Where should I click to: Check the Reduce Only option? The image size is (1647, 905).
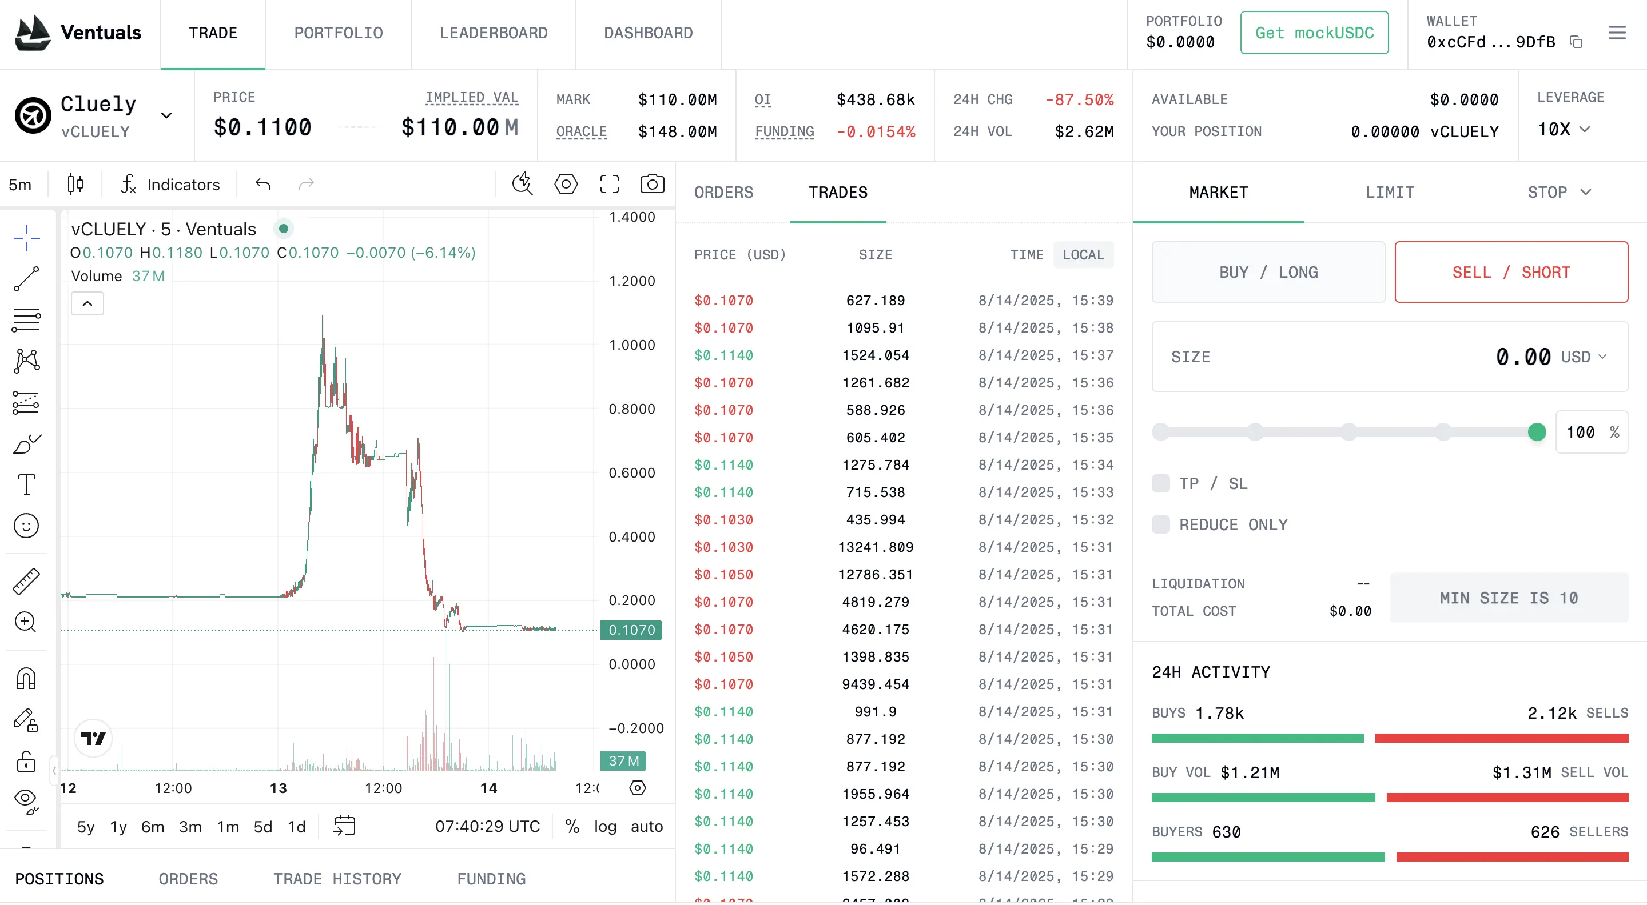pyautogui.click(x=1160, y=524)
